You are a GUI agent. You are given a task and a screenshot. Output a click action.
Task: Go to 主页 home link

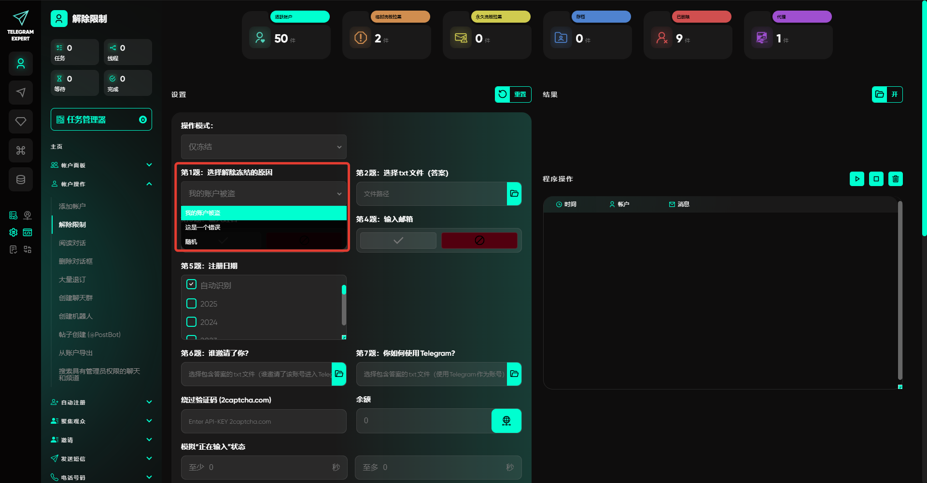(x=56, y=147)
